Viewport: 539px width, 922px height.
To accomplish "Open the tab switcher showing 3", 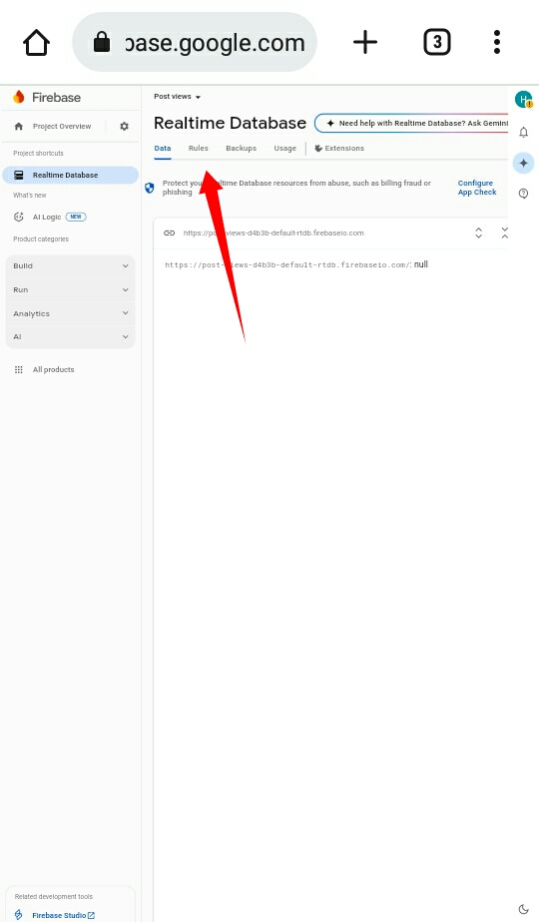I will [x=437, y=42].
